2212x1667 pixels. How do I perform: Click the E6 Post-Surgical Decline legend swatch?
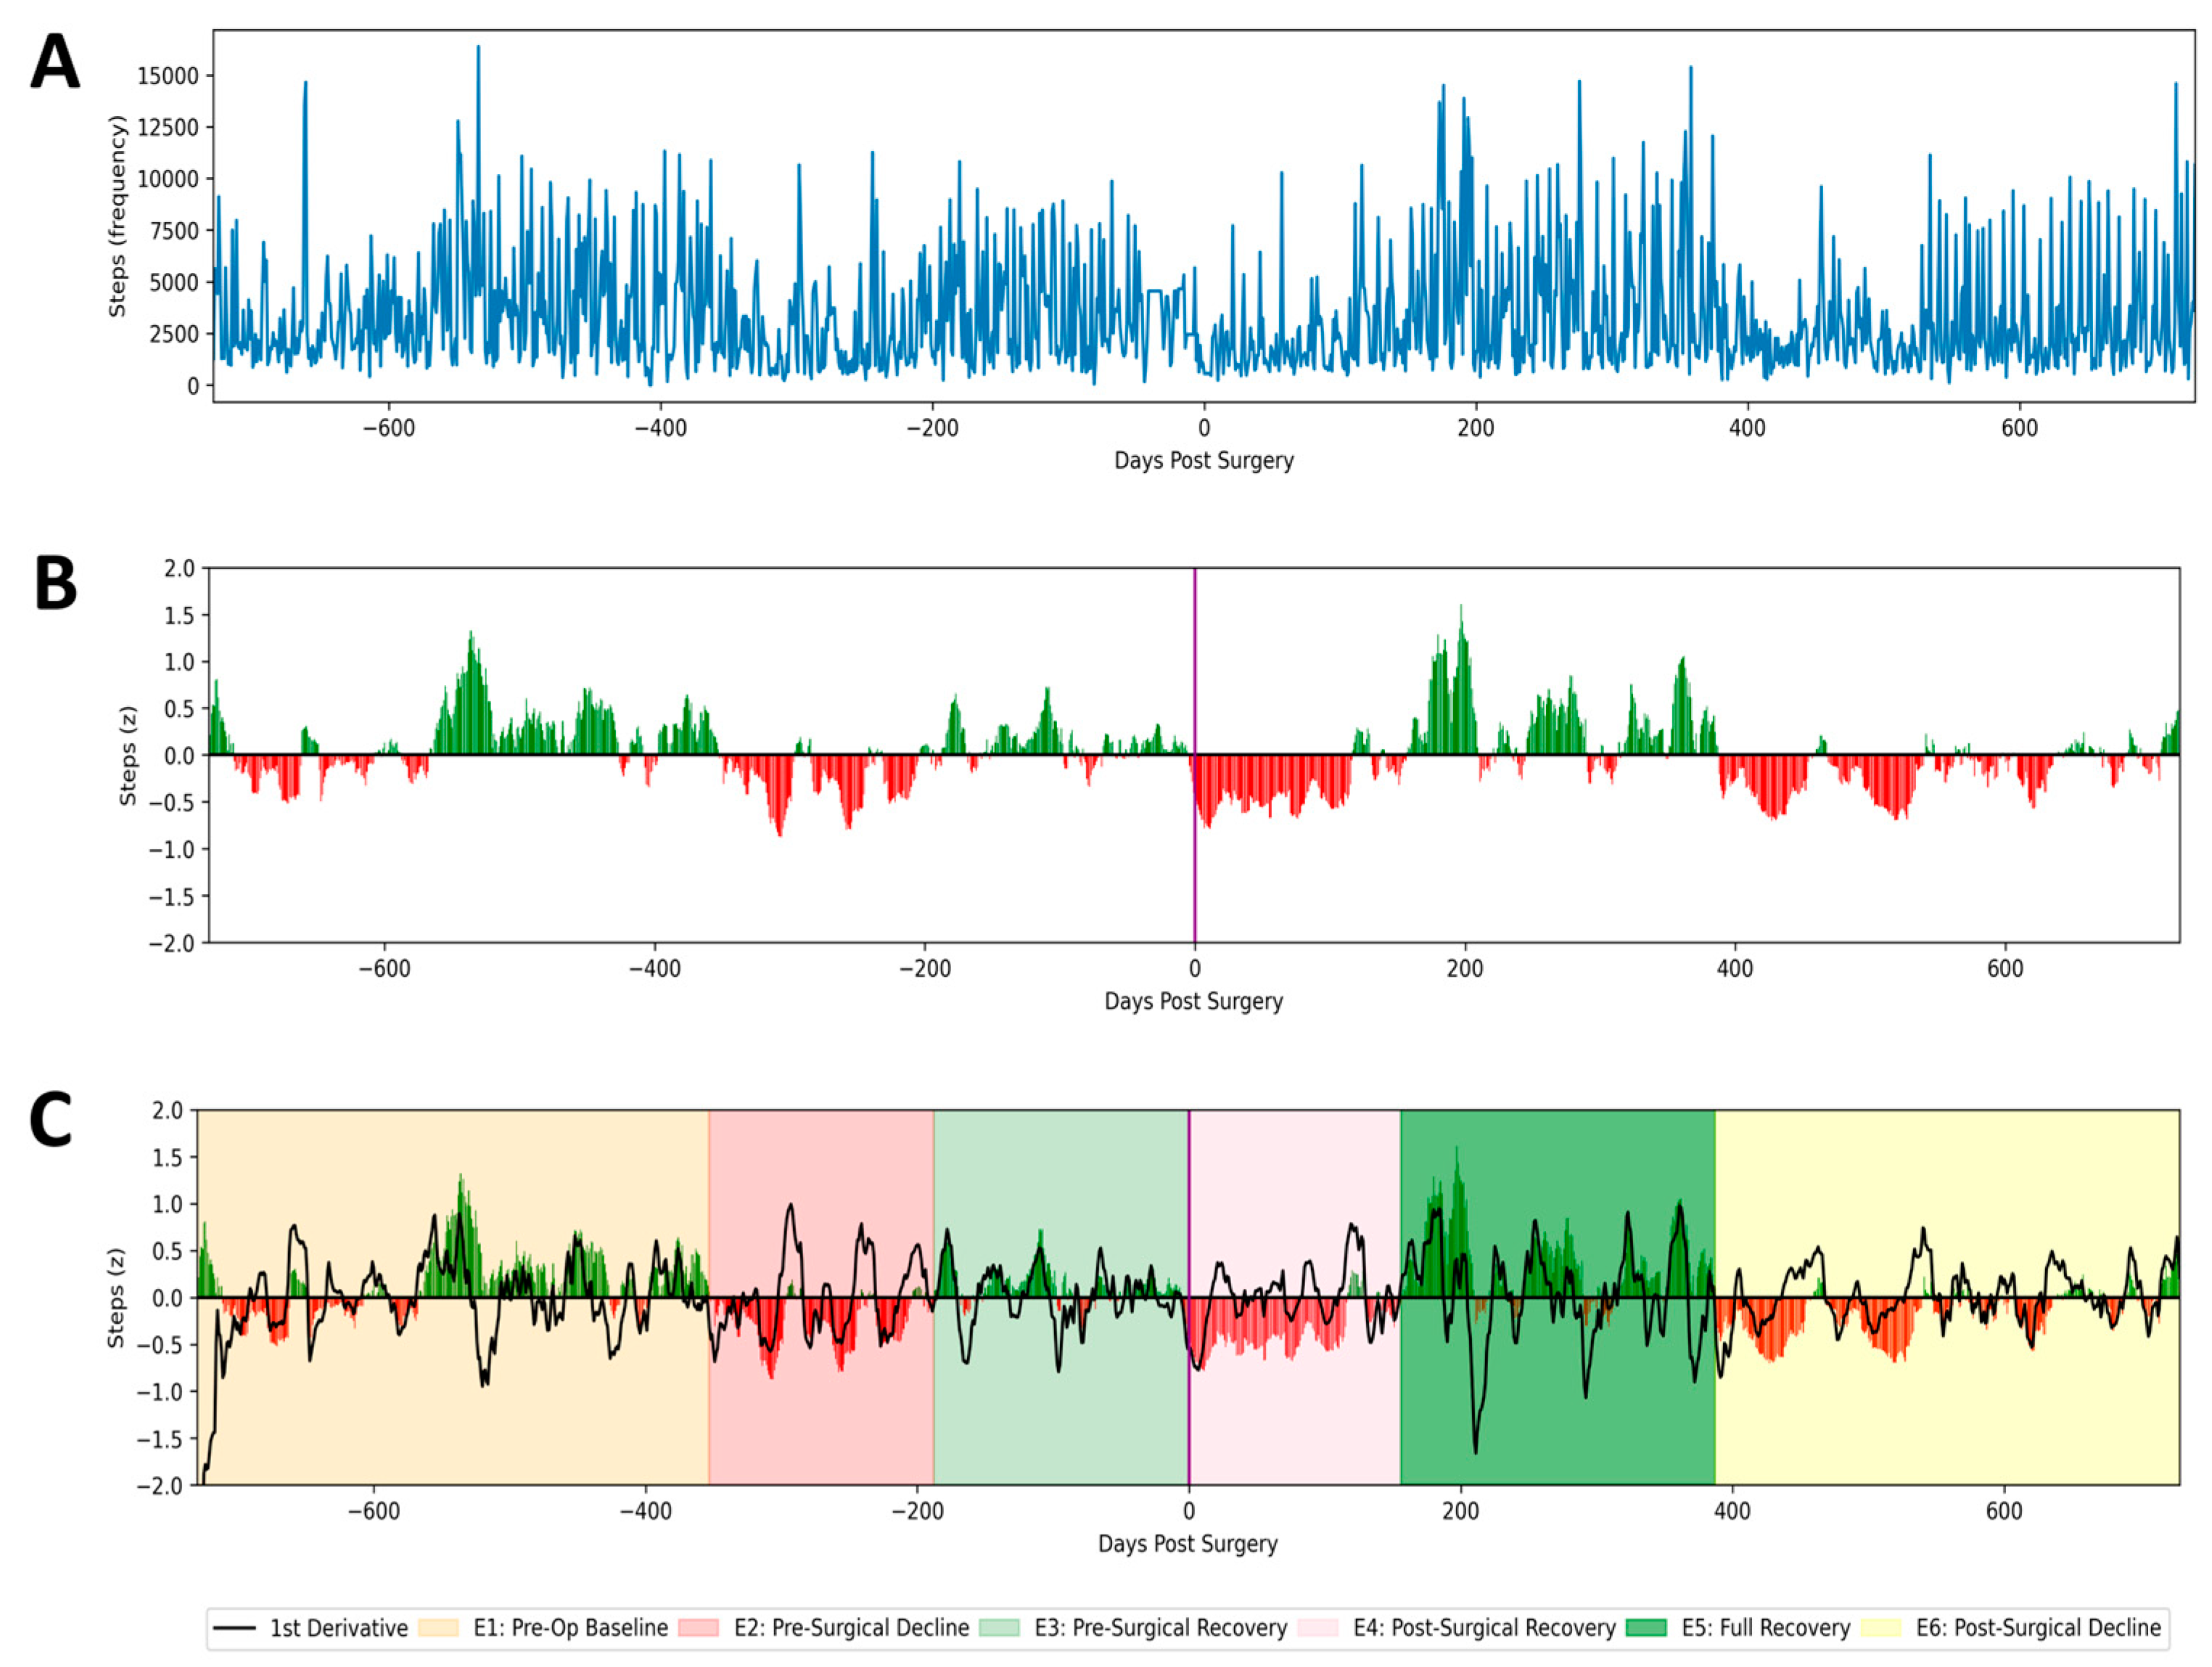pos(1880,1628)
